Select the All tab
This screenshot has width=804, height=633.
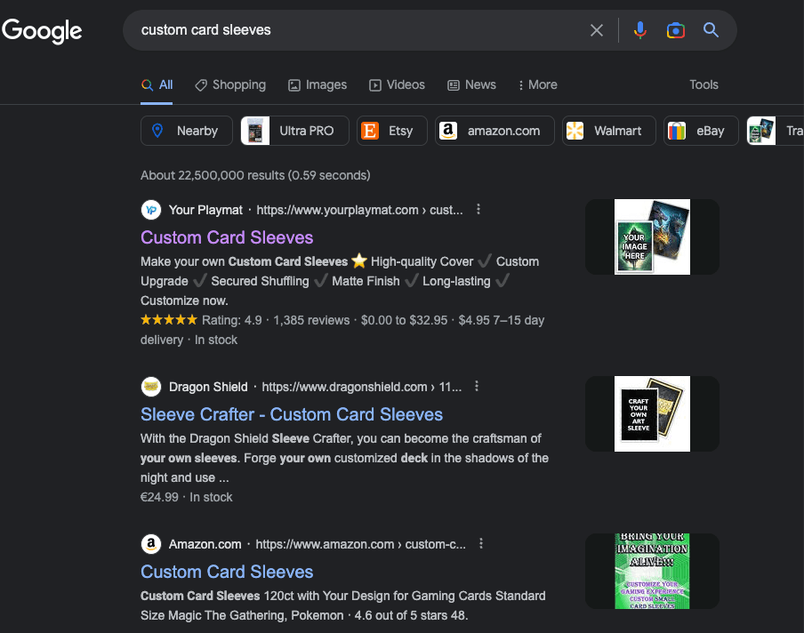click(x=157, y=85)
